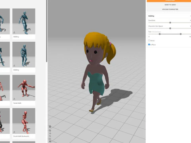Select the Sneak Walk animation thumbnail
This screenshot has width=191, height=143.
(24, 88)
